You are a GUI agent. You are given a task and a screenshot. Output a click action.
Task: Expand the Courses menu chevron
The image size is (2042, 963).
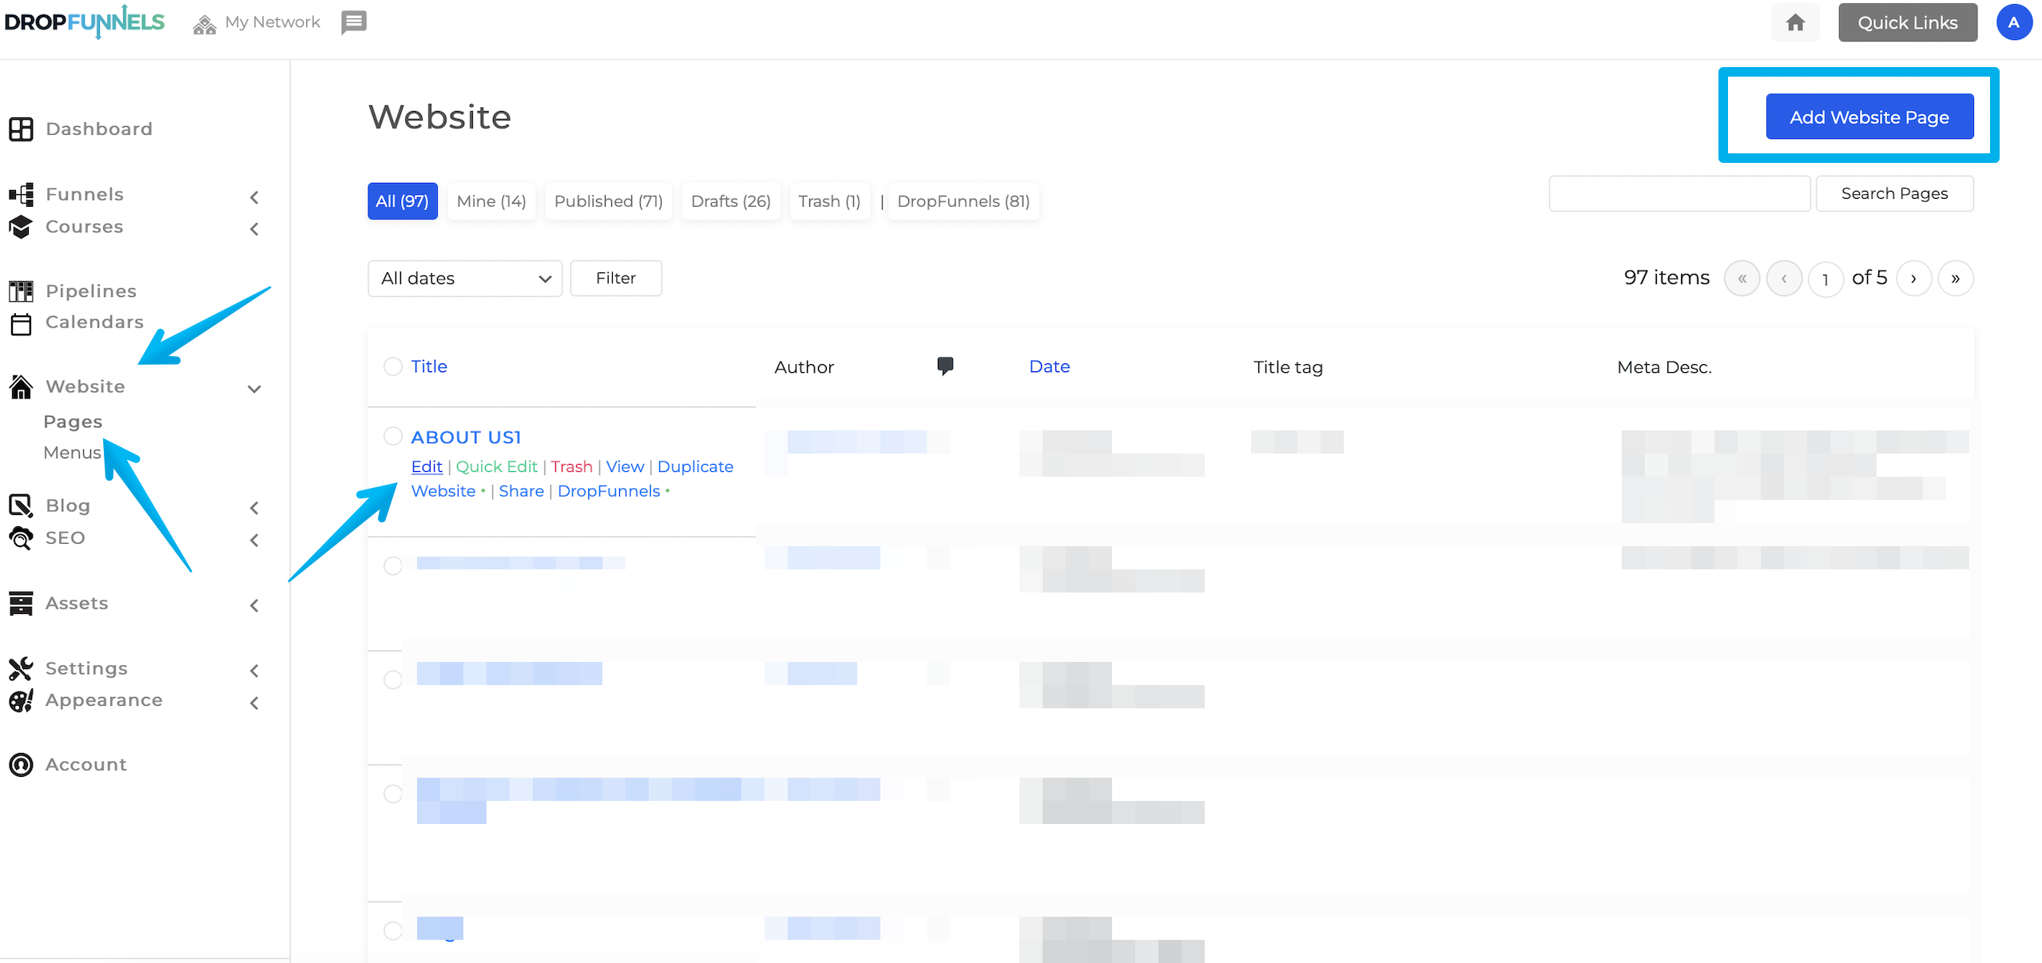(254, 229)
